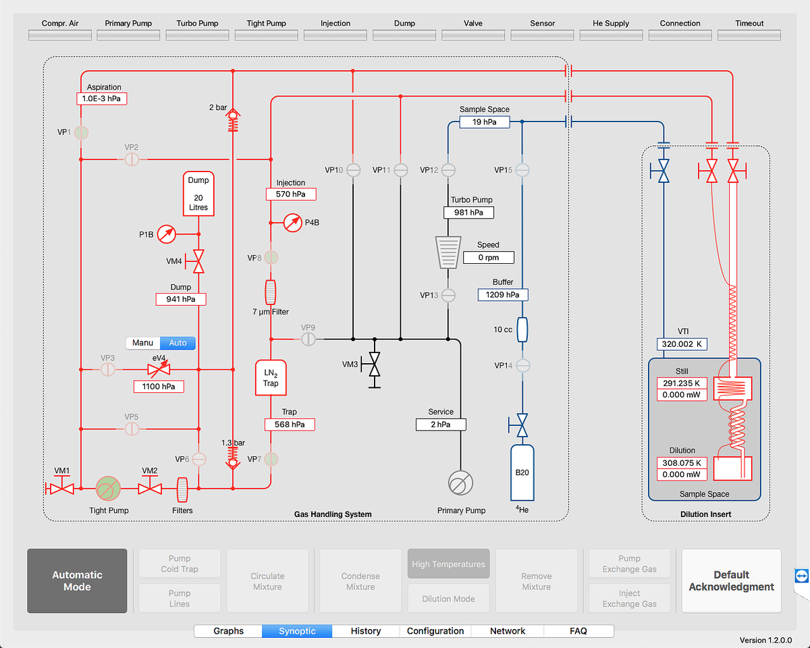Image resolution: width=810 pixels, height=648 pixels.
Task: Open the Graphs tab
Action: click(228, 631)
